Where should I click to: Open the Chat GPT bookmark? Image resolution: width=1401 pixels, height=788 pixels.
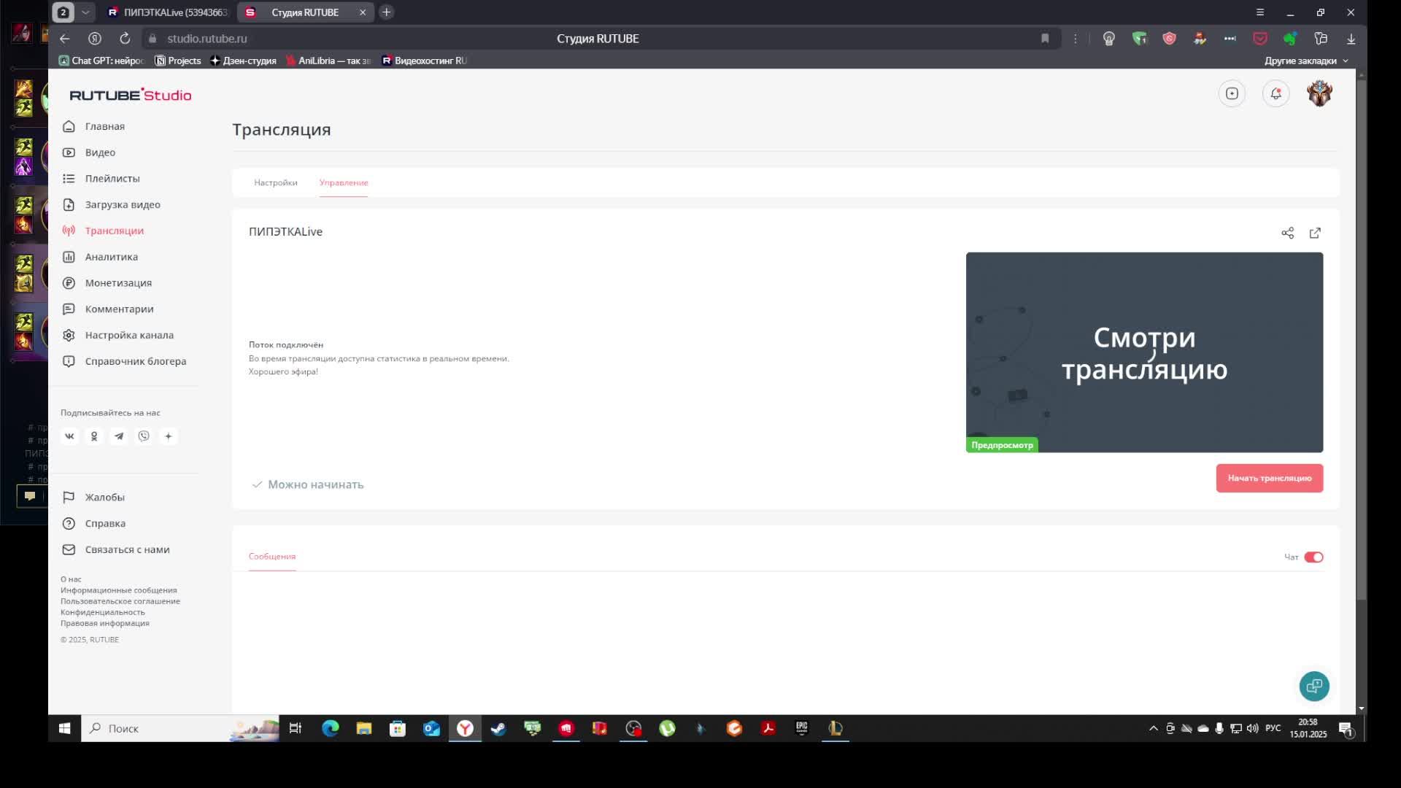pyautogui.click(x=101, y=61)
